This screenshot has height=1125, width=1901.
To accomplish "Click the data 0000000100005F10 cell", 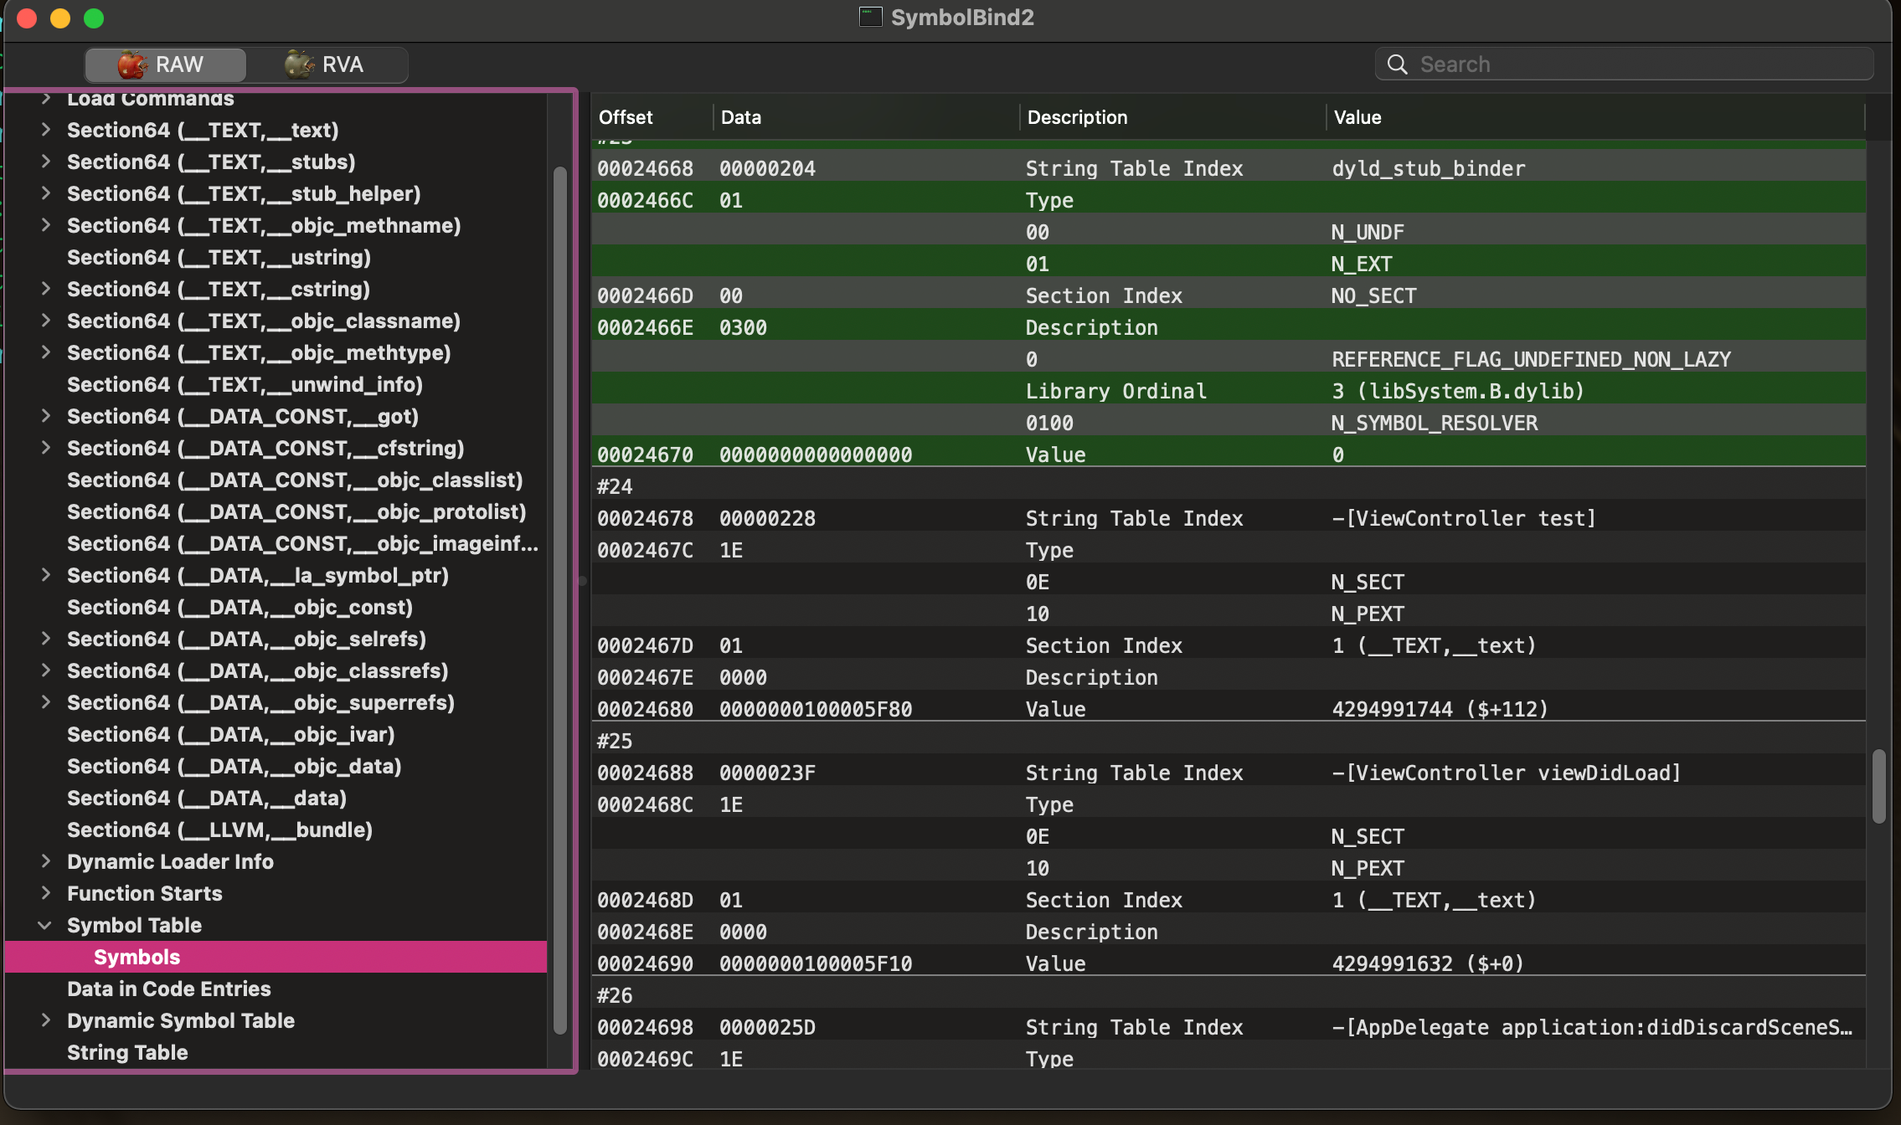I will [816, 963].
